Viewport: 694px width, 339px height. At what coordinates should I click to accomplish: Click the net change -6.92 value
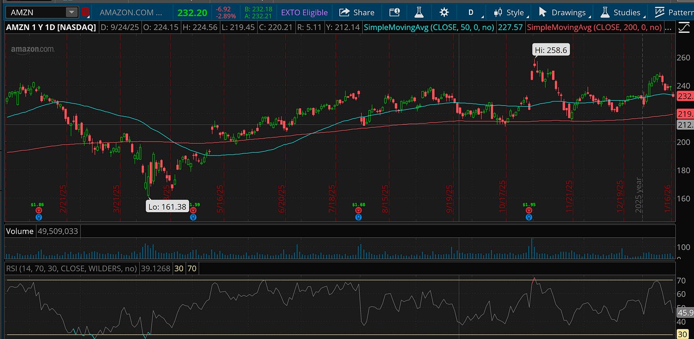point(224,9)
